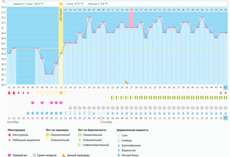
Task: Click the Прием лекарств legend icon
Action: pyautogui.click(x=35, y=155)
